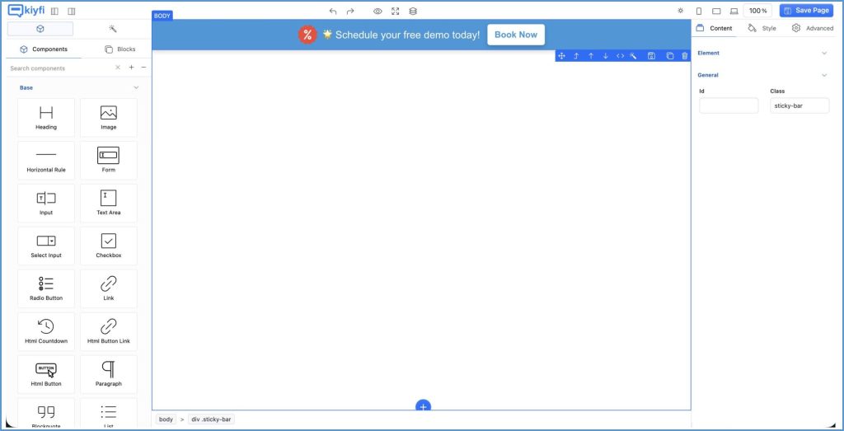844x431 pixels.
Task: Collapse the Element section in right panel
Action: (x=824, y=53)
